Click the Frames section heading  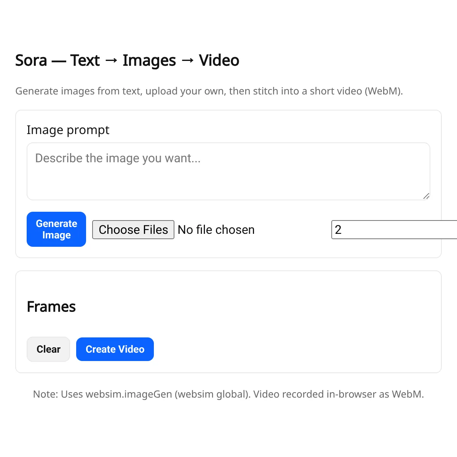click(x=51, y=307)
